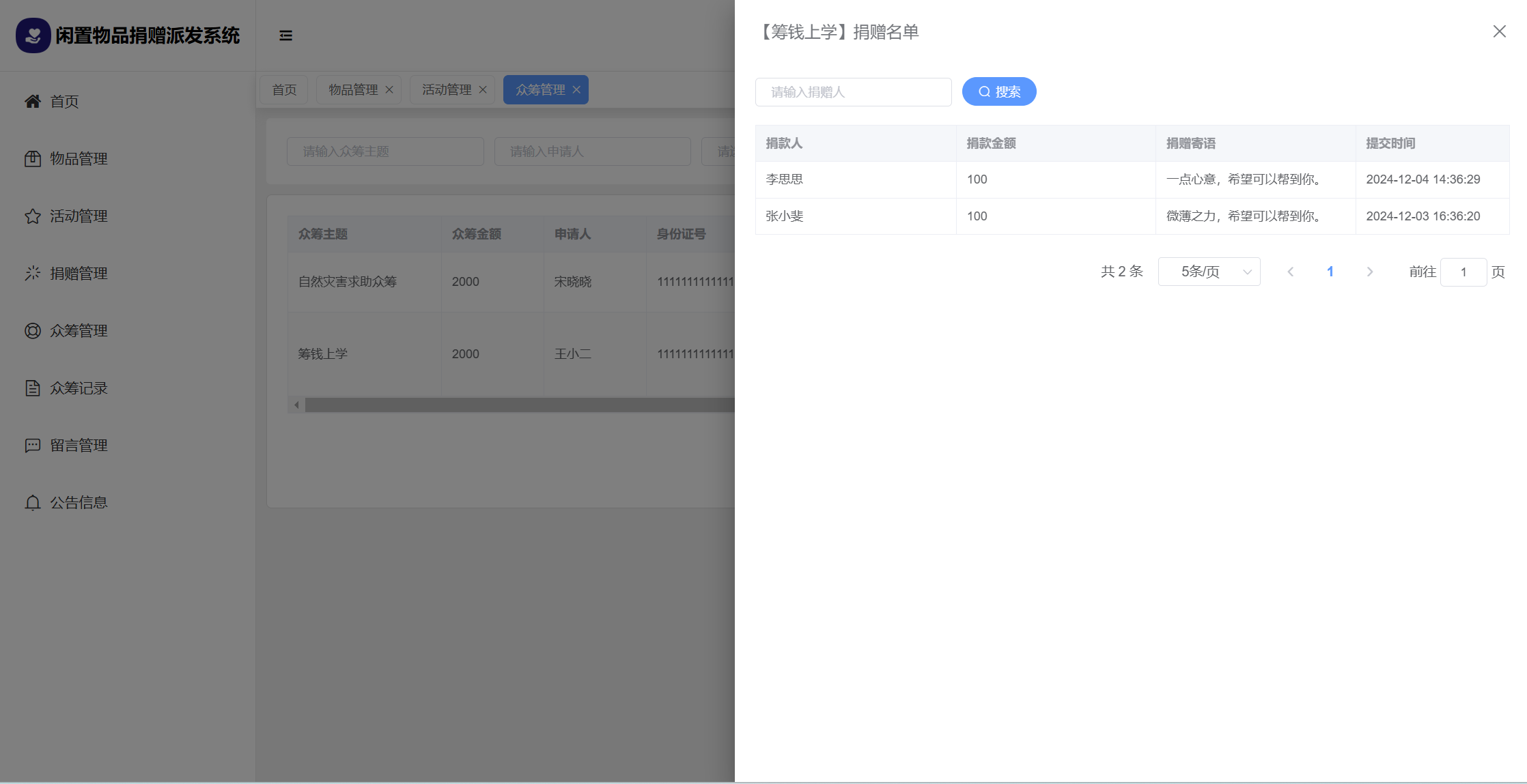Viewport: 1527px width, 784px height.
Task: Focus the 请输入捐赠人 search field
Action: point(853,92)
